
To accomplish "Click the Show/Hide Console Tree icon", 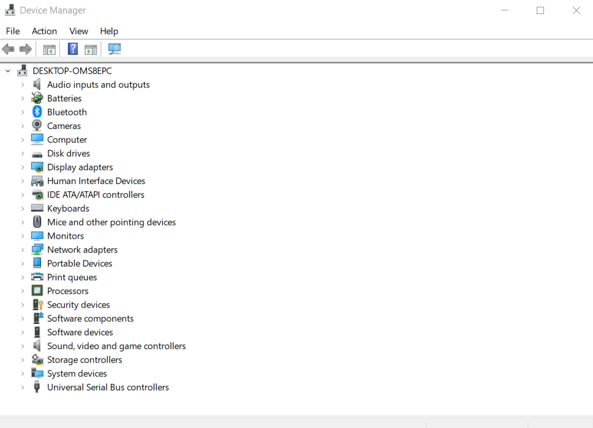I will point(49,49).
